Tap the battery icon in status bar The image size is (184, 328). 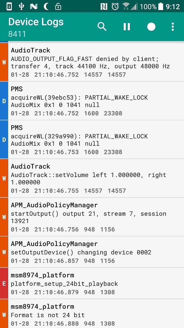(161, 6)
